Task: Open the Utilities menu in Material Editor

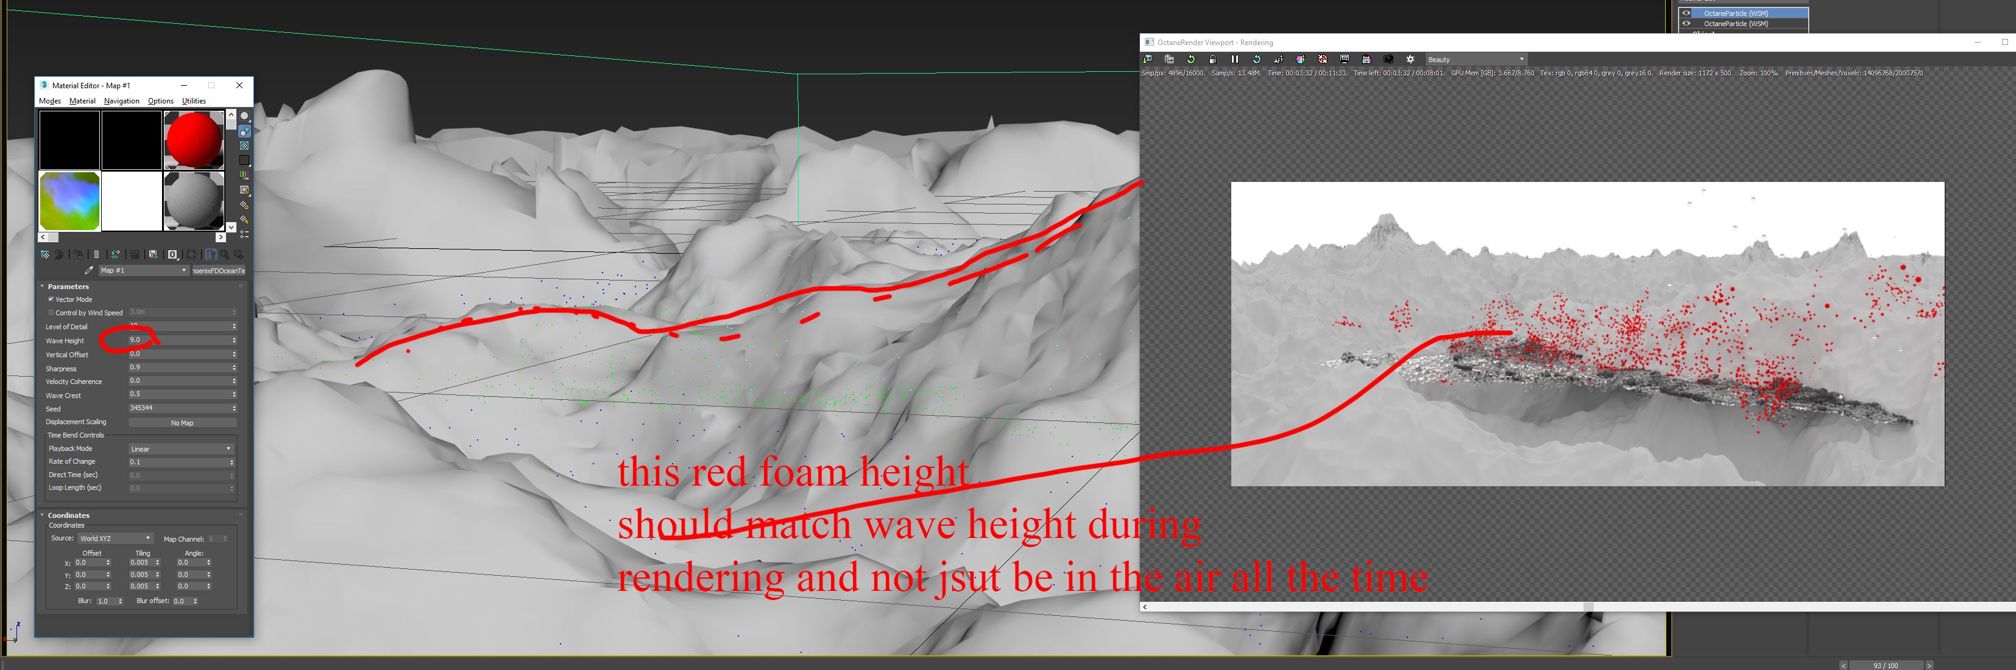Action: tap(193, 101)
